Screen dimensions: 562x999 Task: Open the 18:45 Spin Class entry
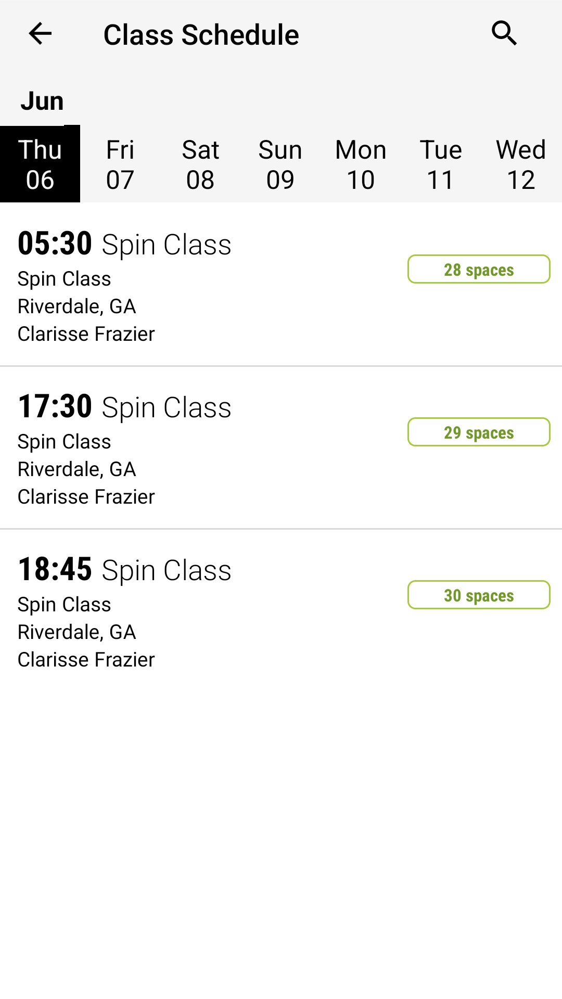click(125, 570)
